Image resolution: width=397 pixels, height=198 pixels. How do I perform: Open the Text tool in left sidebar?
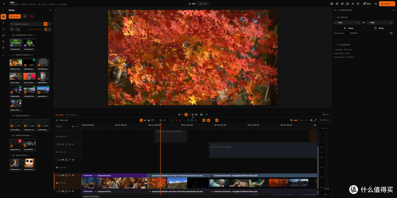(3, 23)
